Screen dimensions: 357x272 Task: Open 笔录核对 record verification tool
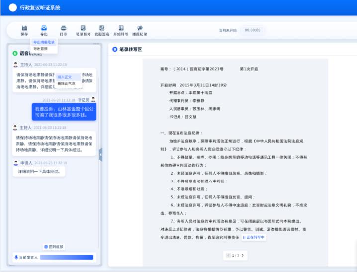tap(83, 30)
